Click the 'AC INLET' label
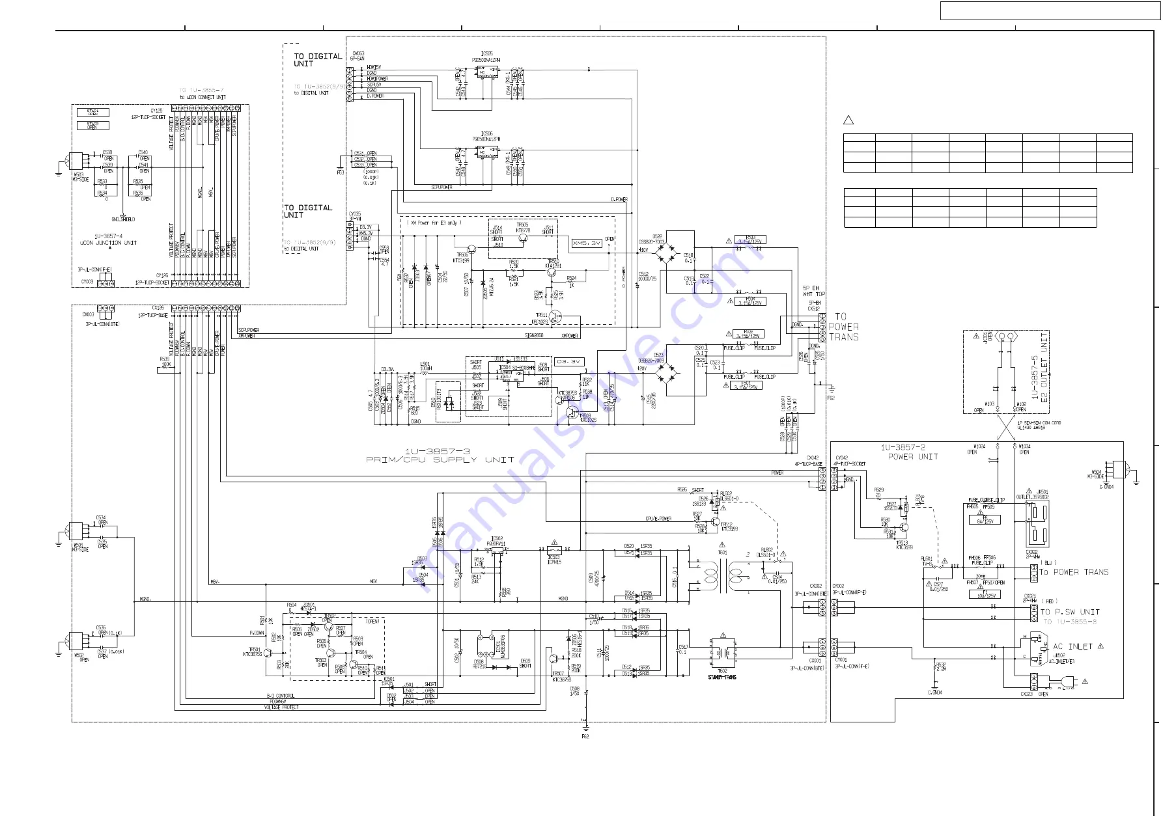Image resolution: width=1163 pixels, height=822 pixels. 1072,646
